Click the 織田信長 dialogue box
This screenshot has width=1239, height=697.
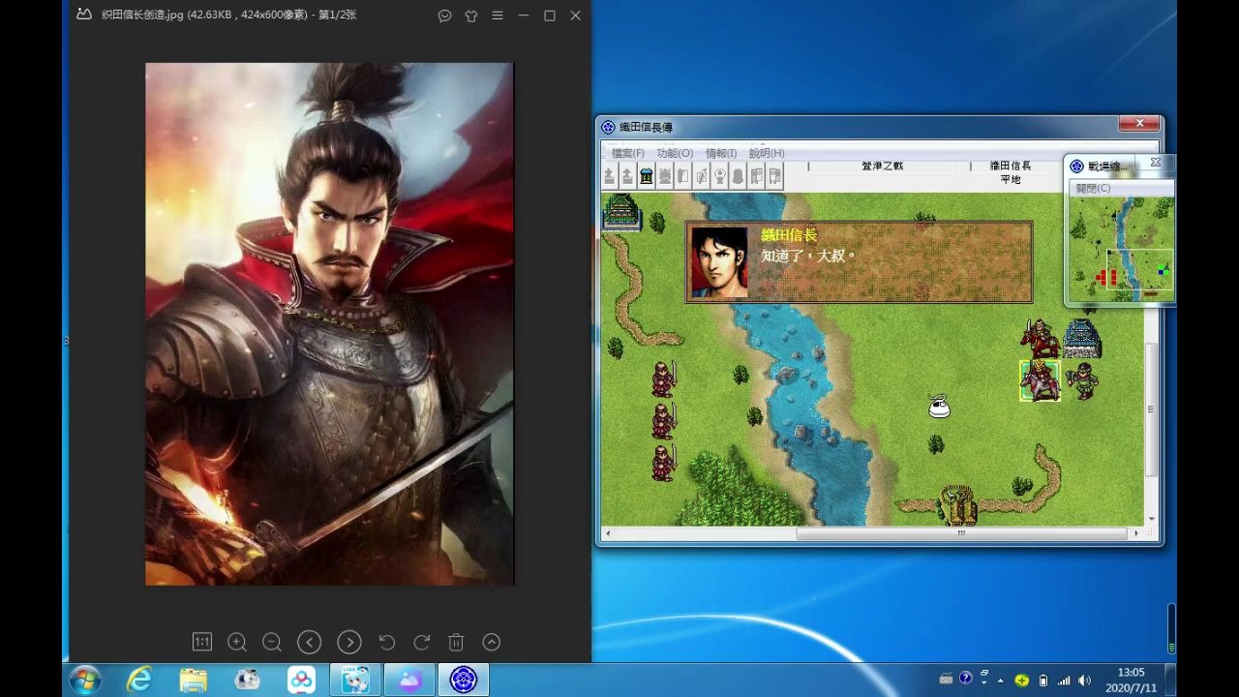pos(860,262)
